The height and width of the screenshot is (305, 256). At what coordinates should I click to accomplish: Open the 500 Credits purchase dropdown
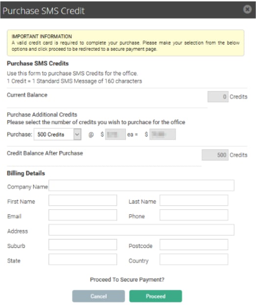click(57, 134)
